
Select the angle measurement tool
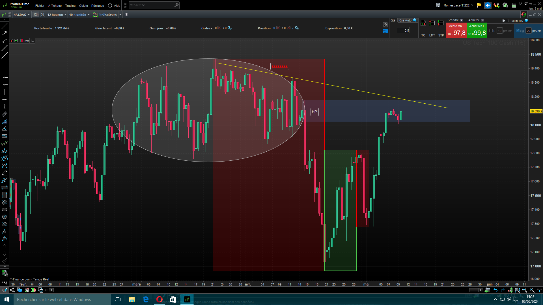[x=5, y=129]
